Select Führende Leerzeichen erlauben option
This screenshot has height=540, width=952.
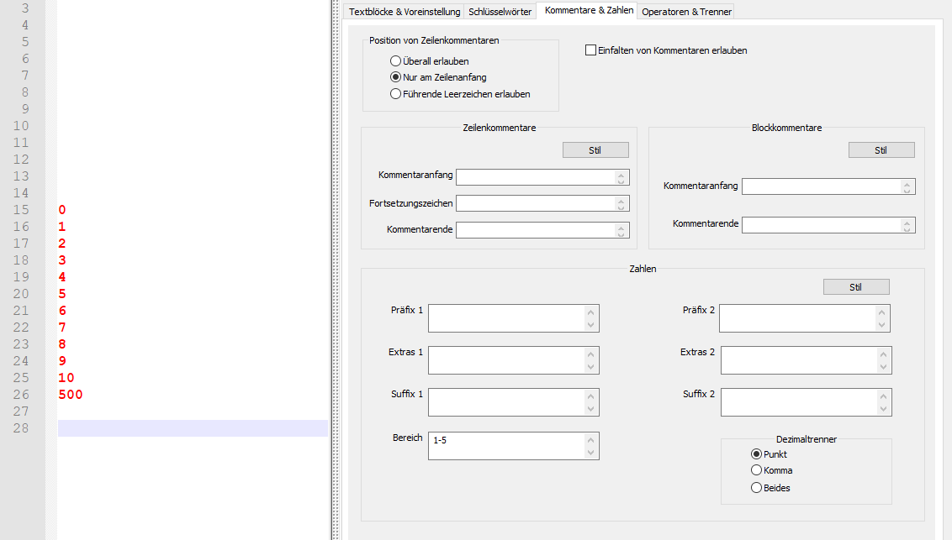click(x=460, y=94)
